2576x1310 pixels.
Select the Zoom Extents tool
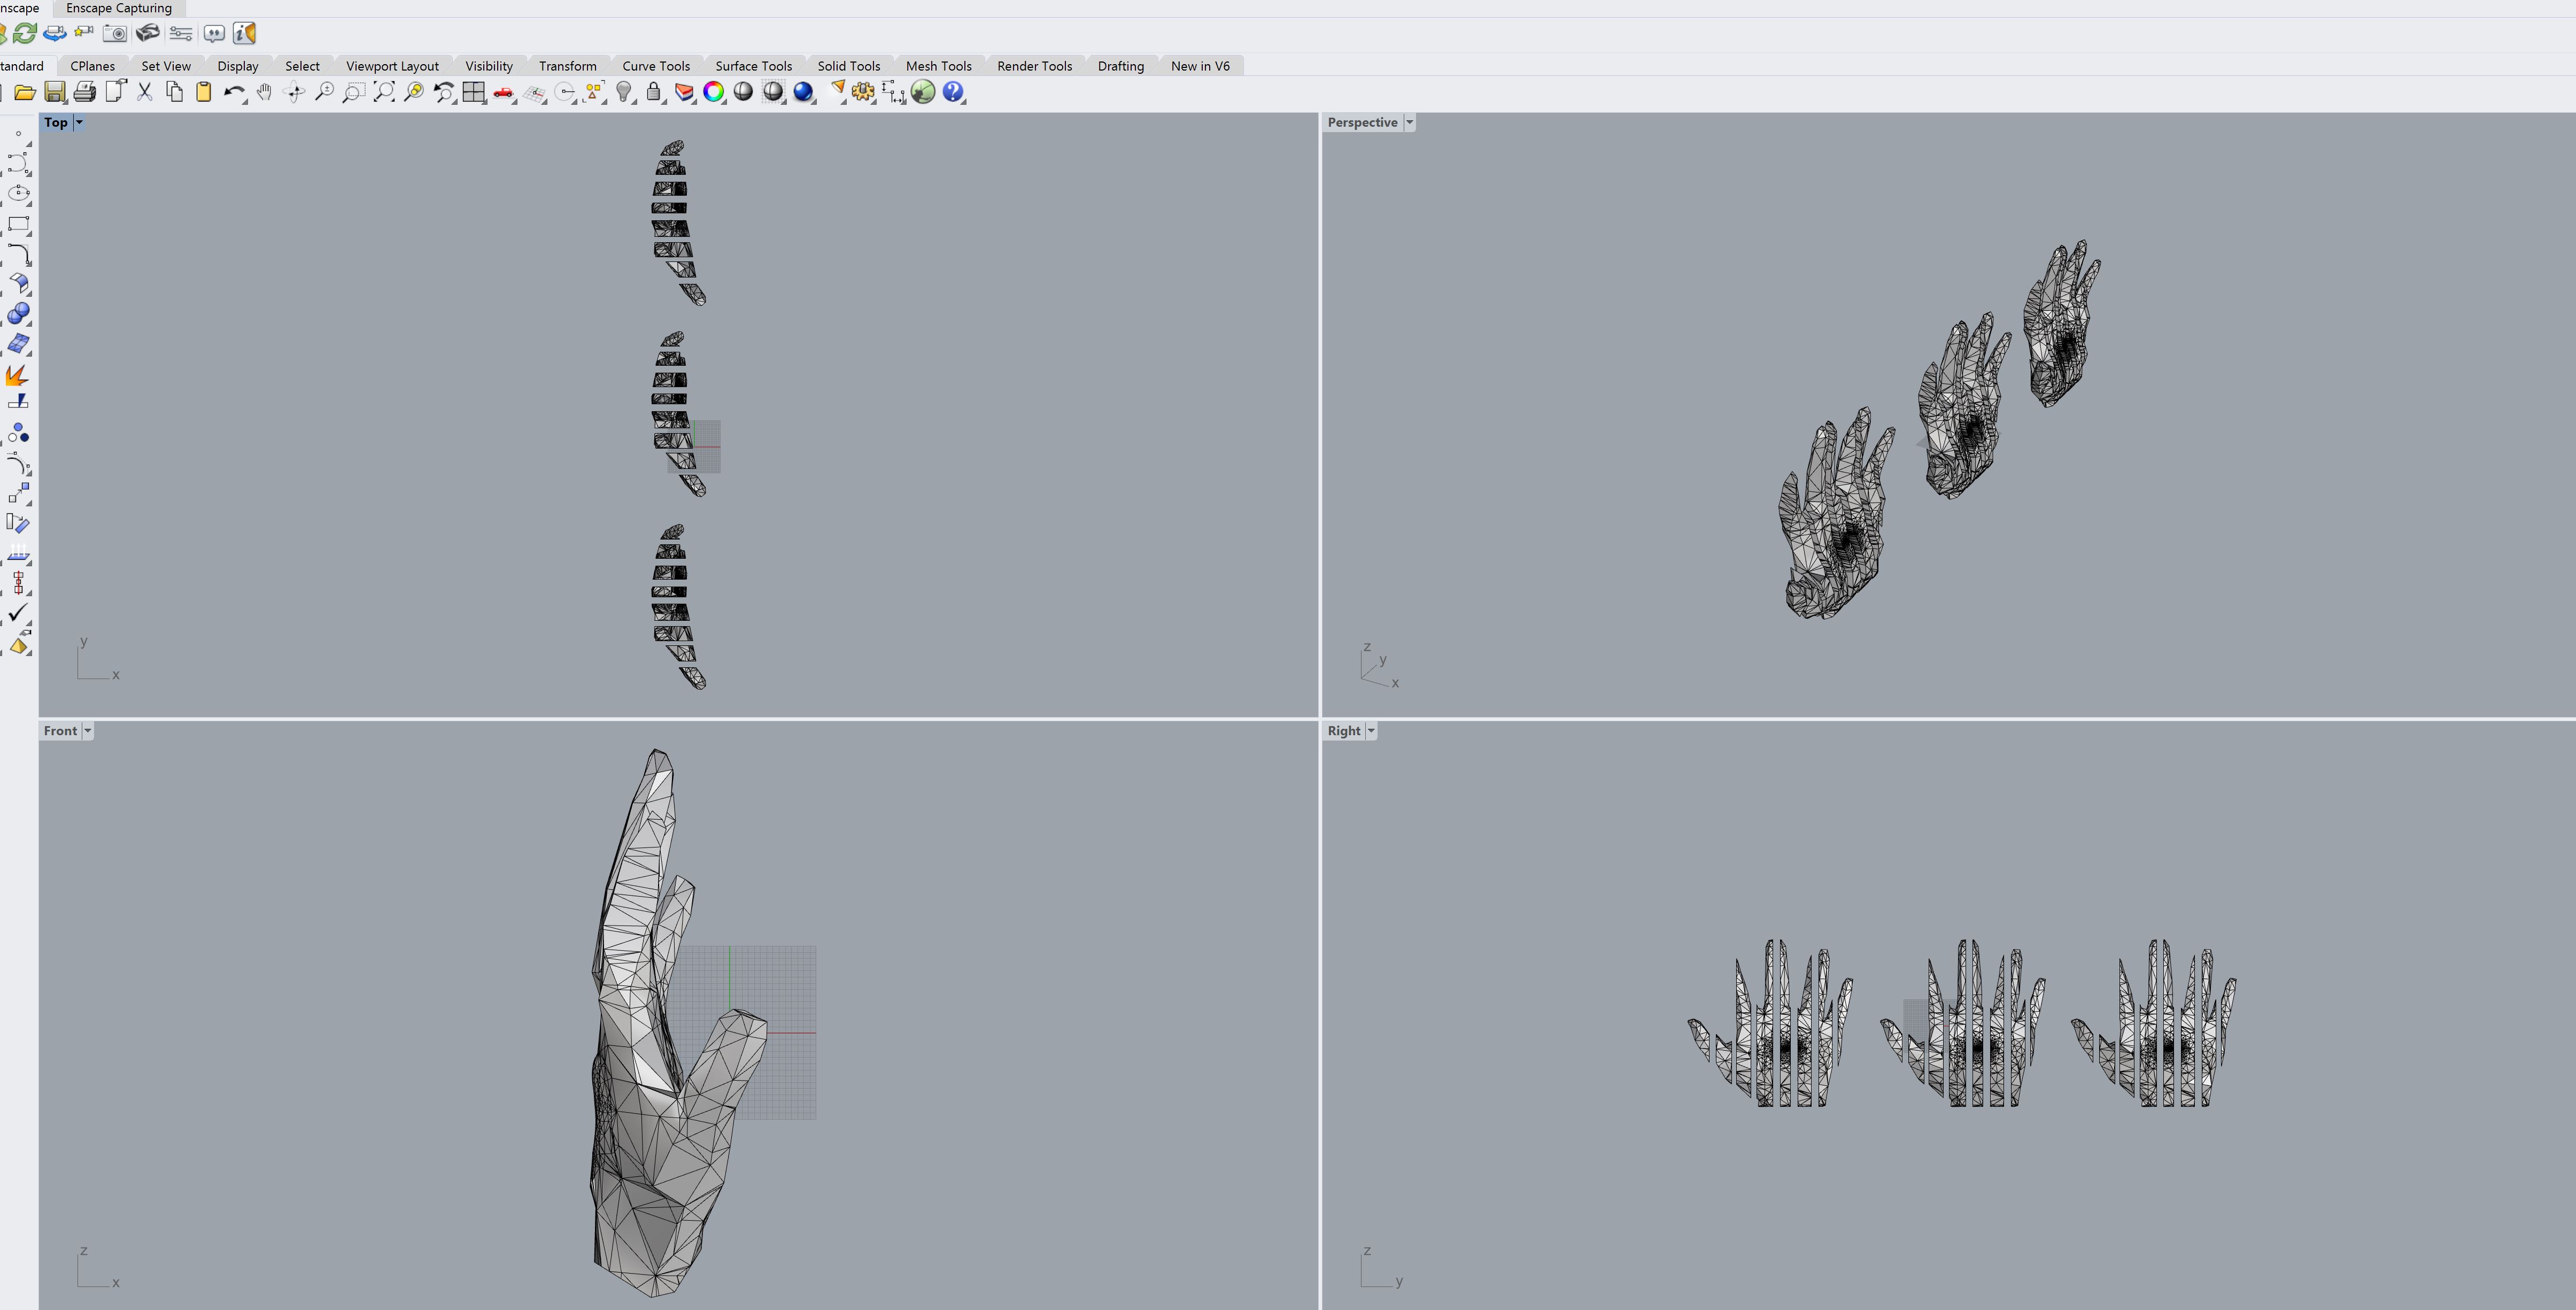[x=384, y=92]
